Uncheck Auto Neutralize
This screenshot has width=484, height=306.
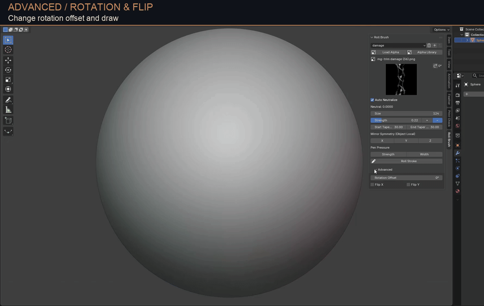[x=372, y=100]
